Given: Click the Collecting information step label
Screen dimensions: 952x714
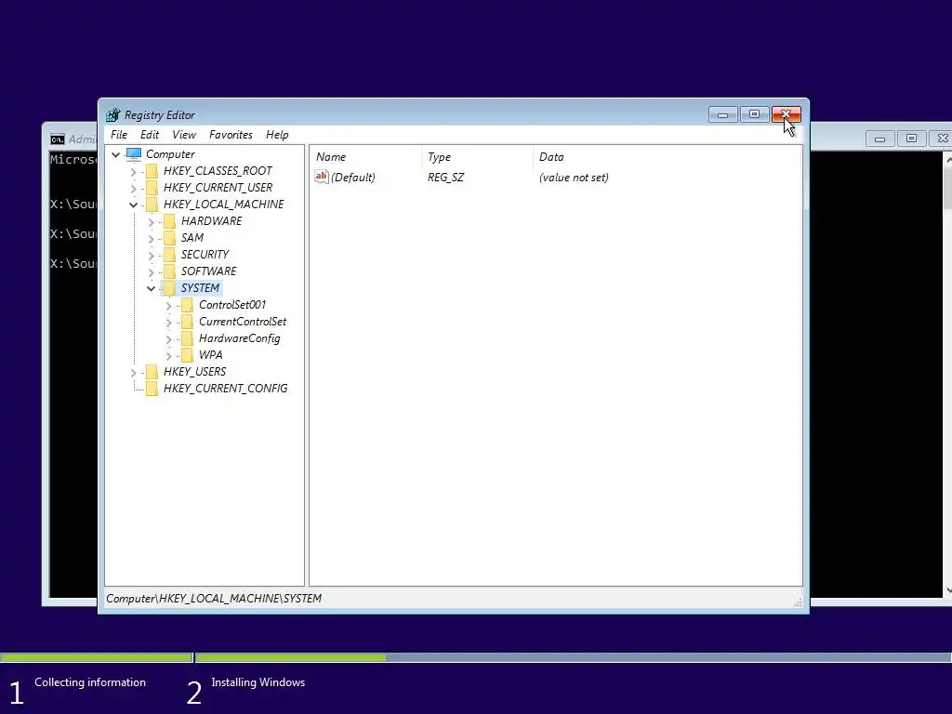Looking at the screenshot, I should (90, 682).
